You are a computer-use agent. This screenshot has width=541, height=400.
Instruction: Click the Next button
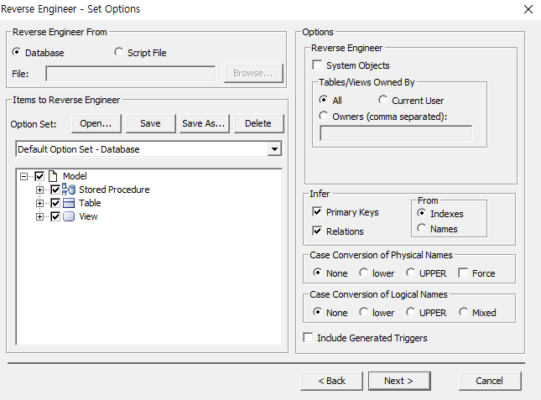click(399, 381)
